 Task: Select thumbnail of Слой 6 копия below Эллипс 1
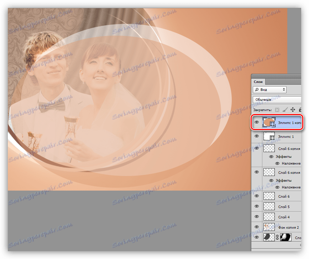pyautogui.click(x=269, y=148)
